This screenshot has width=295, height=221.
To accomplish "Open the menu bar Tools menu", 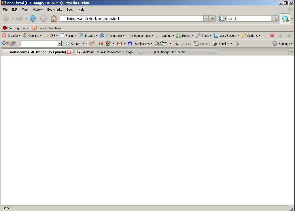I will pyautogui.click(x=70, y=9).
